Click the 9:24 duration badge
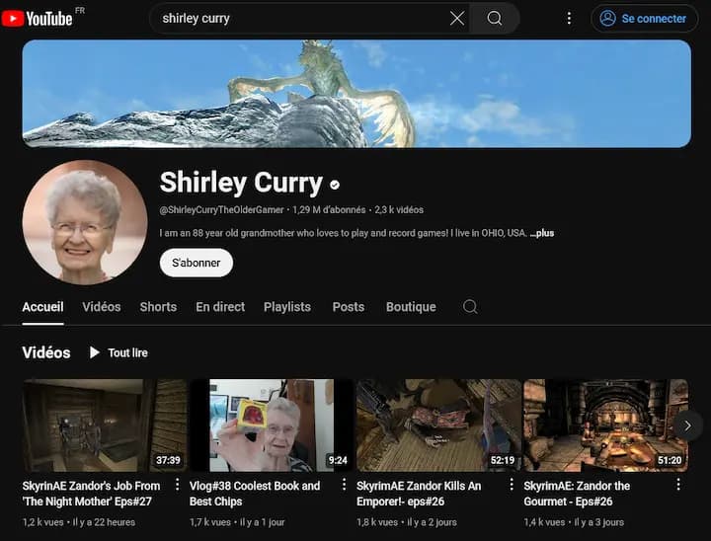Viewport: 711px width, 541px height. click(x=338, y=460)
